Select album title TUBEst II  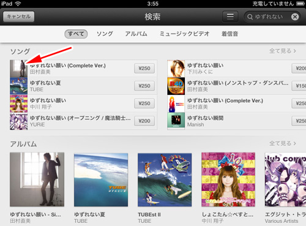coord(149,214)
